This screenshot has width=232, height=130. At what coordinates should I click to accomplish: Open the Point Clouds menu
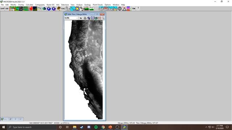coord(98,5)
